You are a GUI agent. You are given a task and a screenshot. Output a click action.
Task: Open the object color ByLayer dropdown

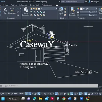click(x=97, y=9)
